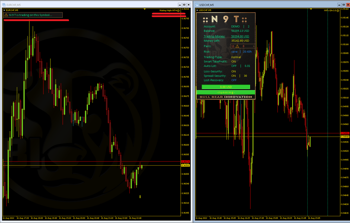Open the USDCHF,M5 chart dropdown arrow
The image size is (350, 223).
click(x=197, y=10)
